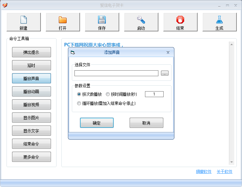
Task: Click the file path input field
Action: [x=116, y=73]
